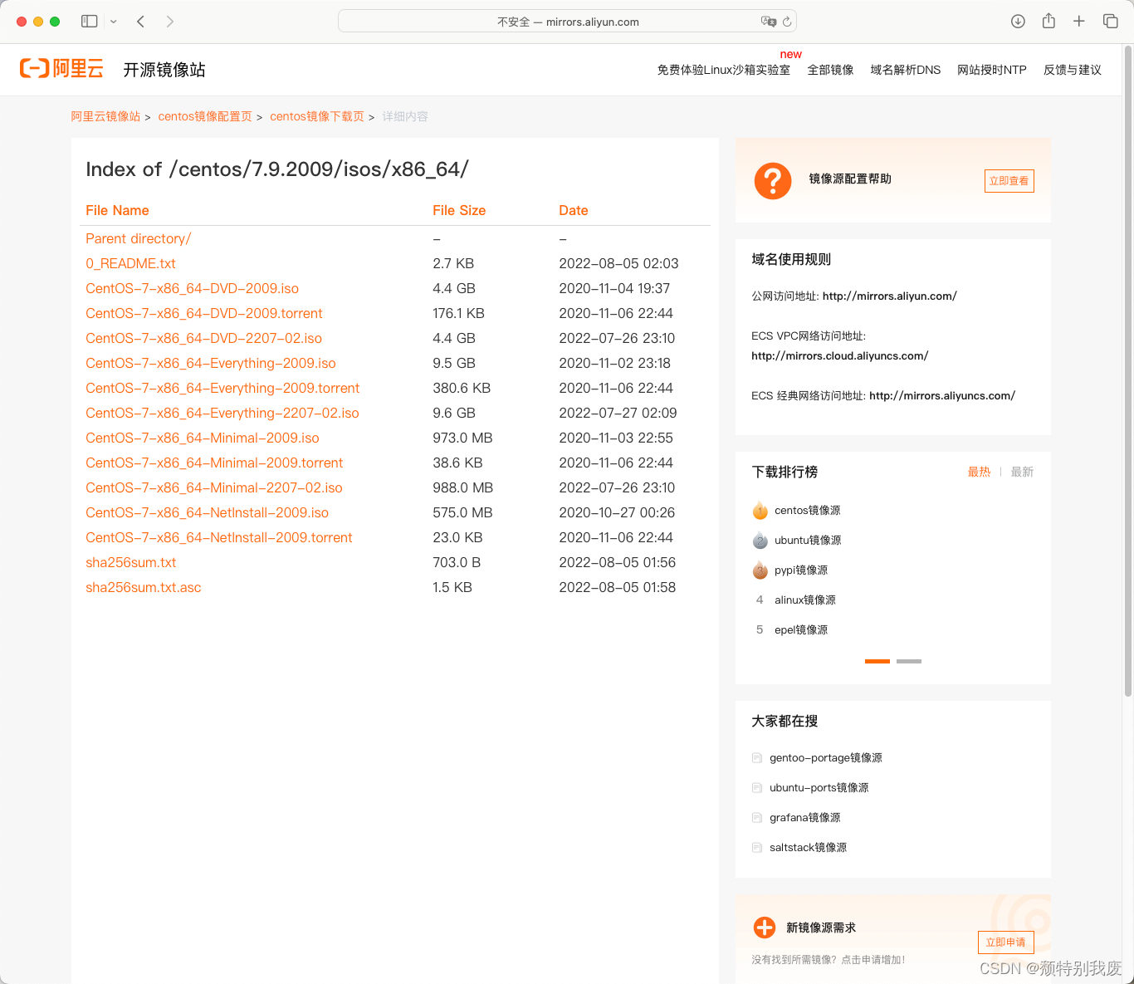
Task: Open alinux镜像源 in download ranking
Action: 805,600
